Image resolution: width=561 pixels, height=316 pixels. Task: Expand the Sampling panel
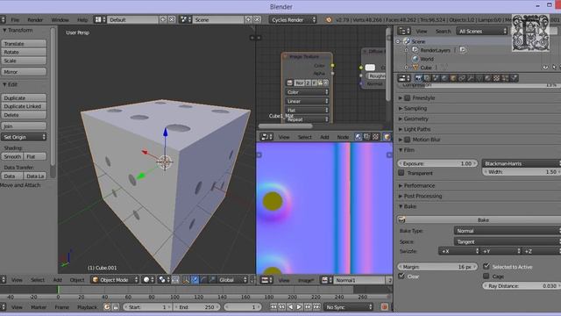tap(415, 108)
